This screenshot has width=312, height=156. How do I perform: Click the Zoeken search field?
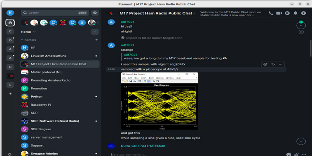(55, 13)
